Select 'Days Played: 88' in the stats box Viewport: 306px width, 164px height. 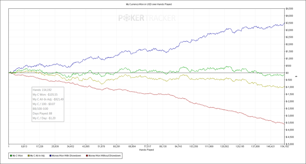pos(42,113)
